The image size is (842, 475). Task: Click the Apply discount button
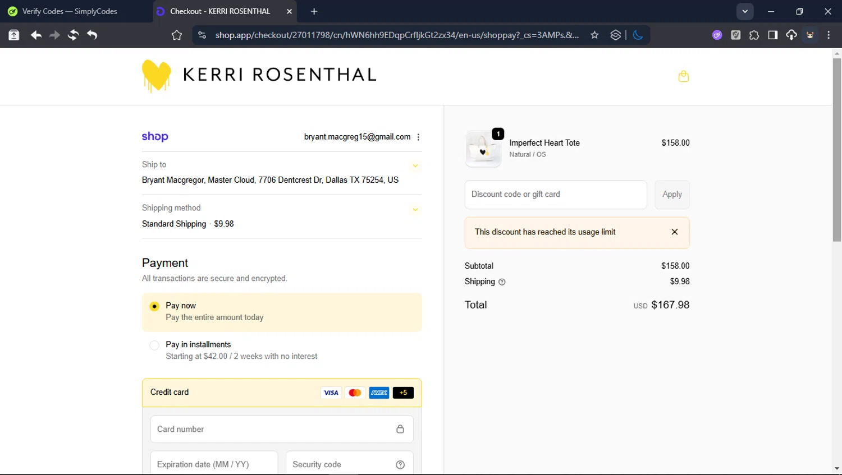click(x=672, y=195)
